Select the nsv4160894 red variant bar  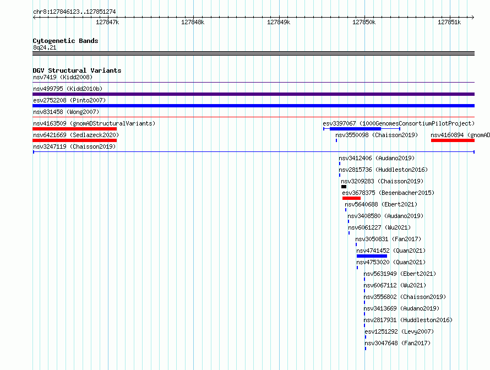click(453, 140)
